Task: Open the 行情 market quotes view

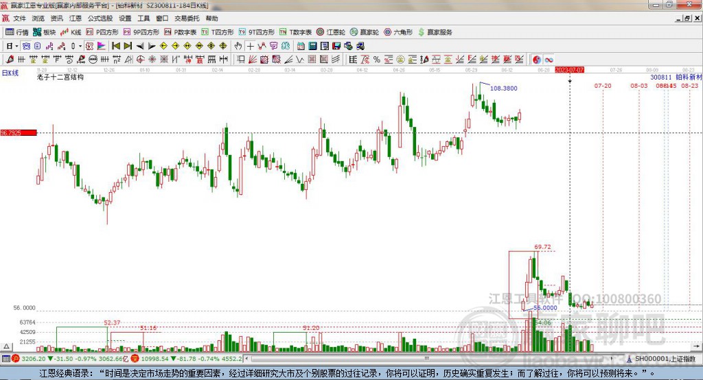Action: click(x=17, y=32)
